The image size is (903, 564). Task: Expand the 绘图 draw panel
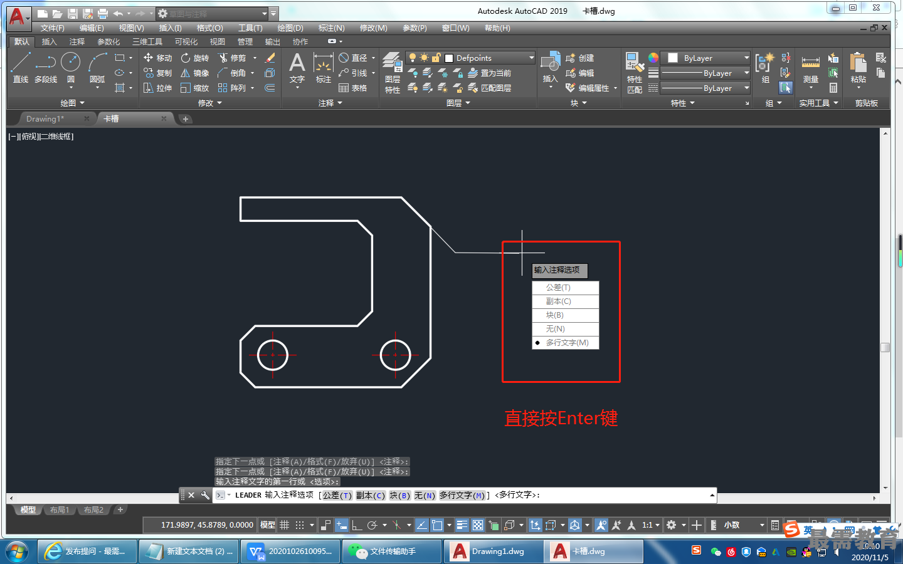[x=71, y=103]
